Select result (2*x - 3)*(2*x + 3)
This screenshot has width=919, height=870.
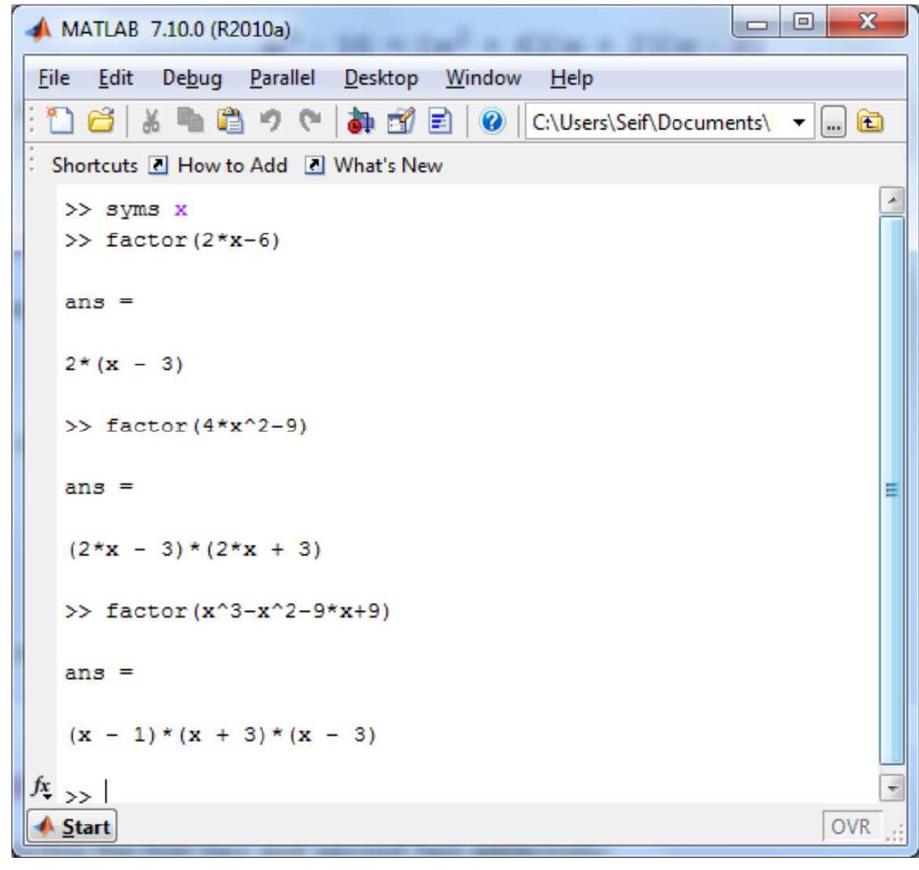tap(194, 550)
